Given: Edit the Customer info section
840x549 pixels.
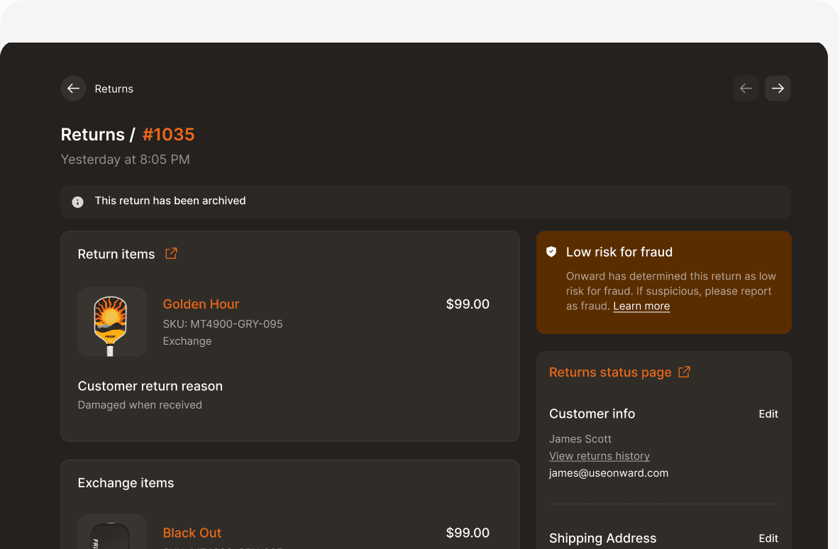Looking at the screenshot, I should [x=768, y=414].
